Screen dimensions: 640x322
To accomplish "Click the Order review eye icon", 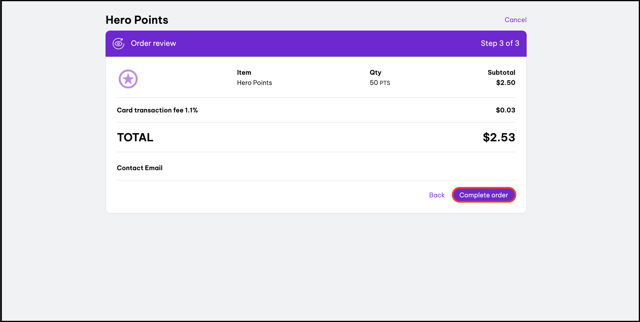I will 118,43.
